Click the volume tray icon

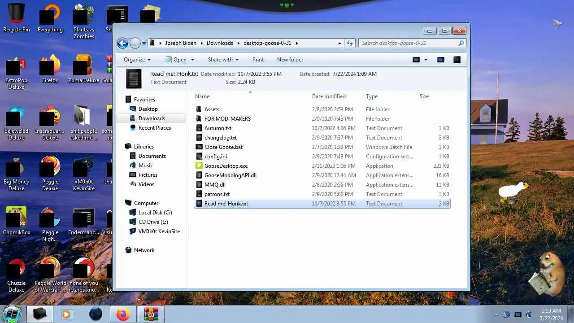coord(529,314)
